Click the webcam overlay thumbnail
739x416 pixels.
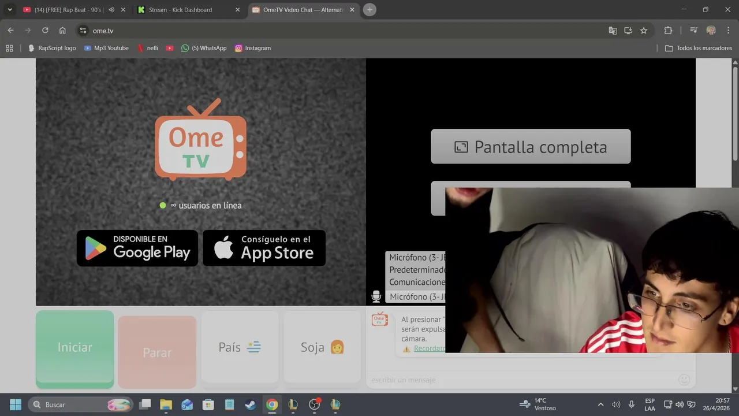[x=592, y=270]
